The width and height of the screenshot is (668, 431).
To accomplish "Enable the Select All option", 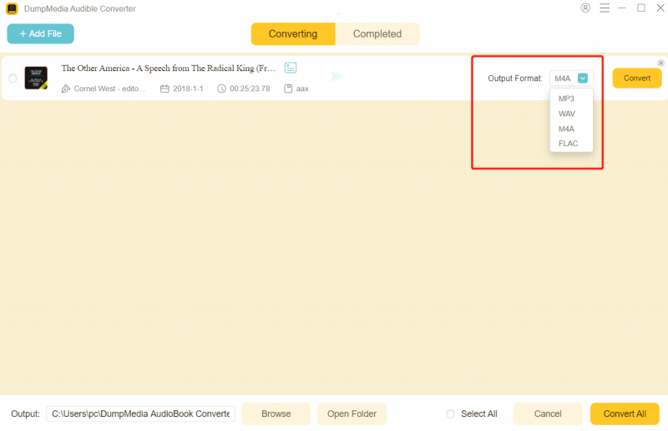I will point(451,414).
